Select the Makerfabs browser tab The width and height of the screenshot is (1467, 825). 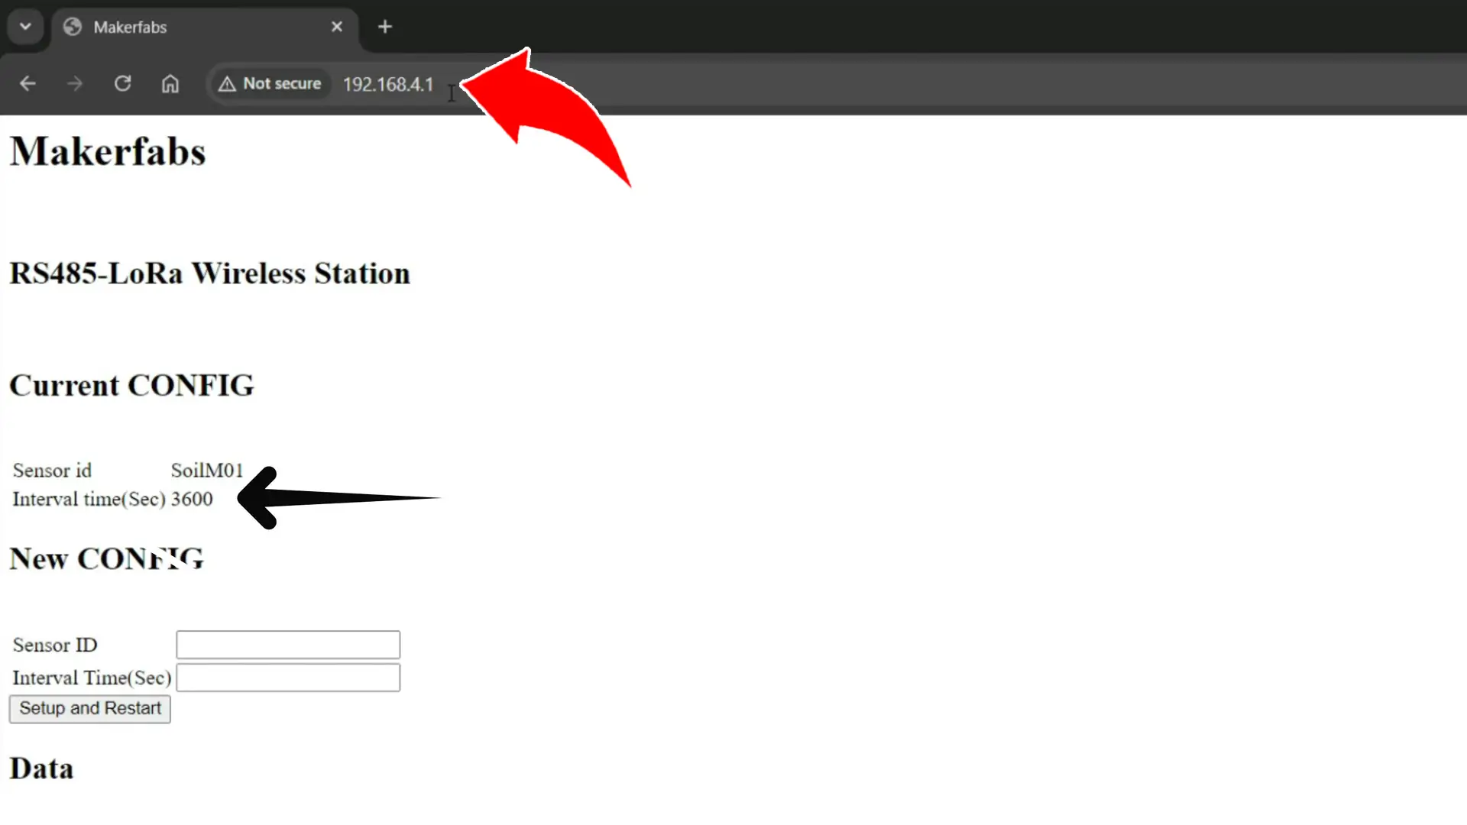(205, 27)
